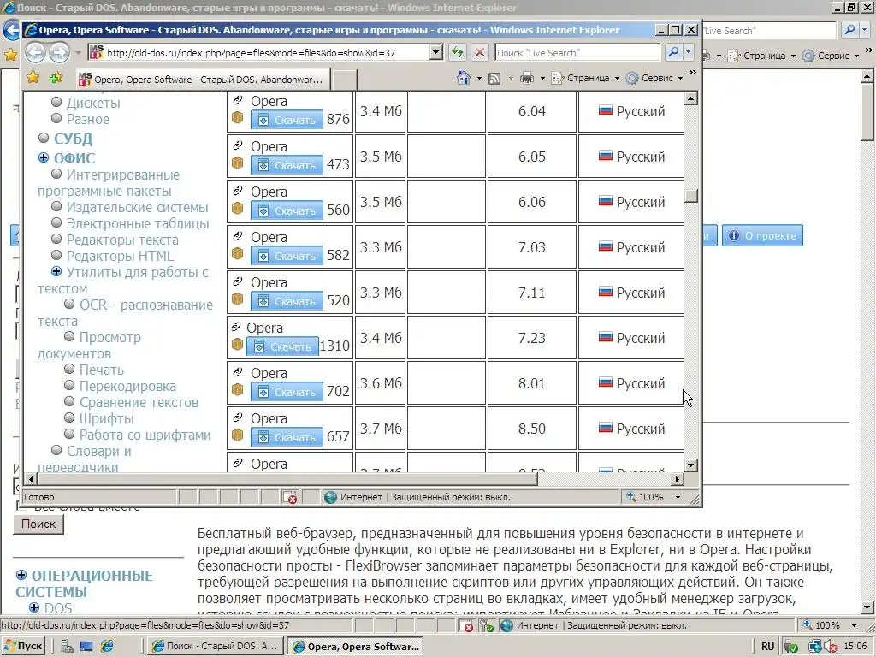This screenshot has width=876, height=657.
Task: Open the search provider dropdown in front window
Action: 689,52
